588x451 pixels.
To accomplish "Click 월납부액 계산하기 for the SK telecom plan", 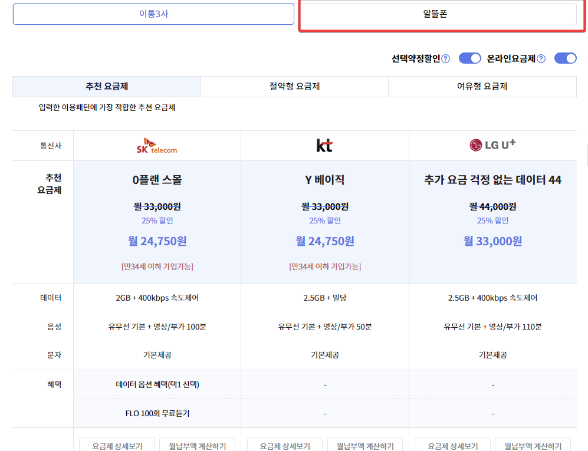I will tap(197, 445).
